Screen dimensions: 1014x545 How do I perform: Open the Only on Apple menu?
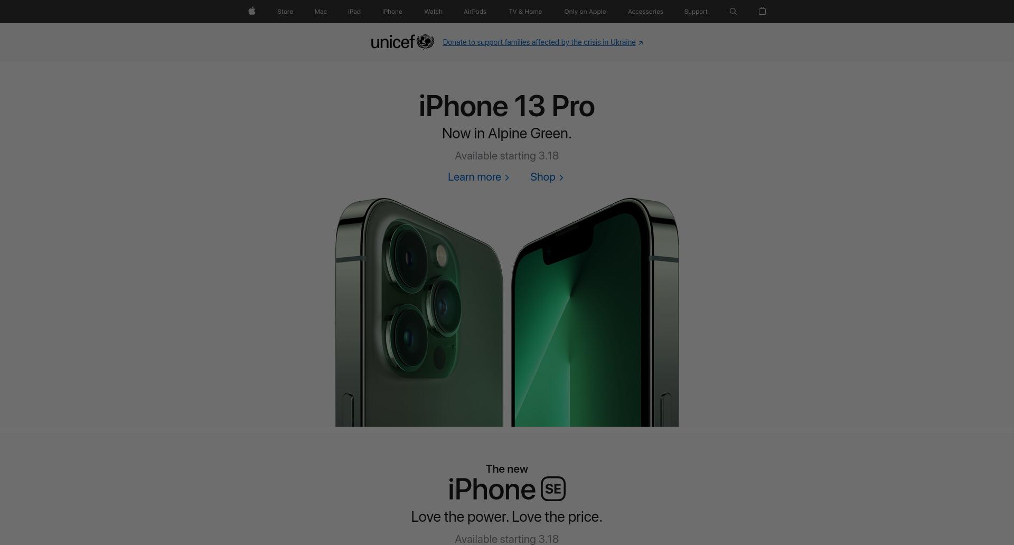(x=585, y=12)
